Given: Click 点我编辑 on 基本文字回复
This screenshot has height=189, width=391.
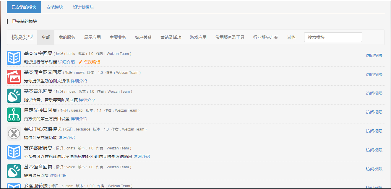Looking at the screenshot, I should pos(92,62).
